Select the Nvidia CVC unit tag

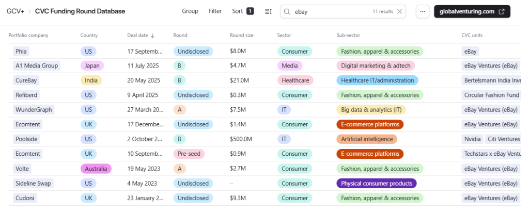tap(472, 139)
